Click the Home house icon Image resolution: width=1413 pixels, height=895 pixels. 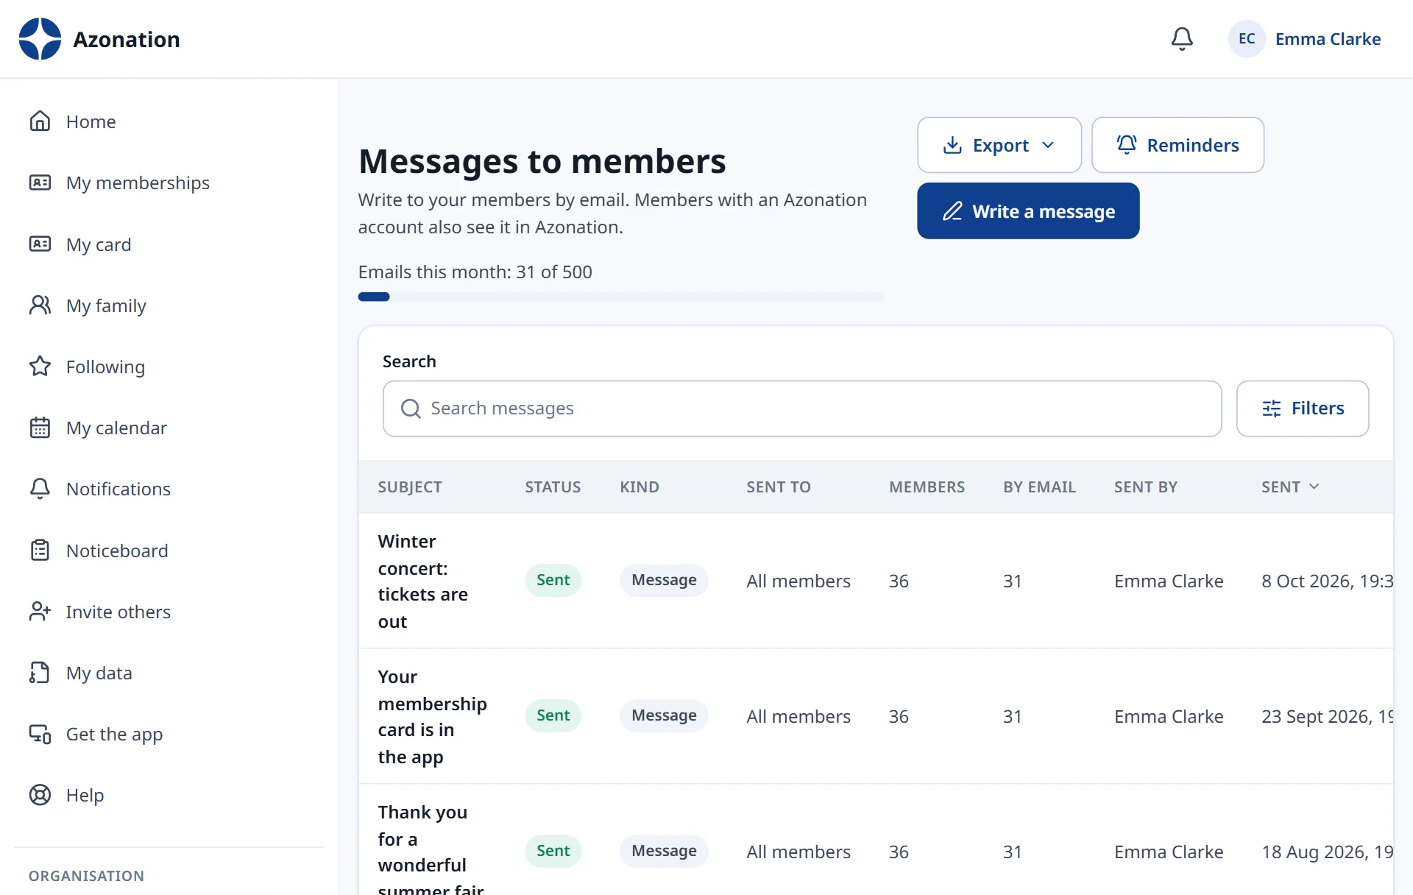click(40, 121)
